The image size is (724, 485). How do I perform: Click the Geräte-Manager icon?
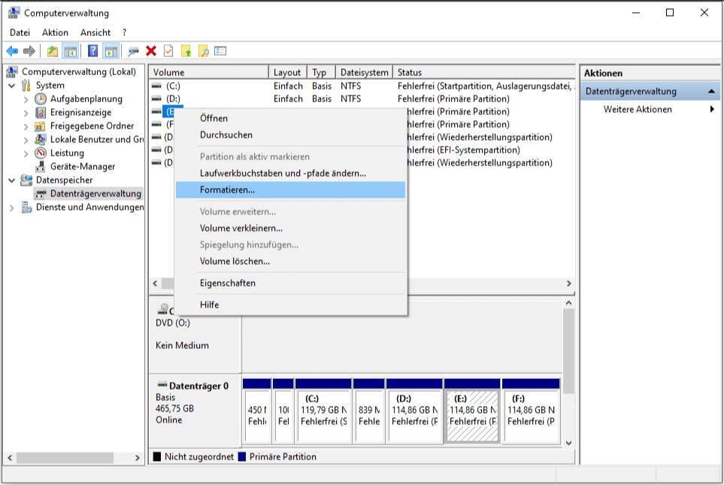pos(41,166)
